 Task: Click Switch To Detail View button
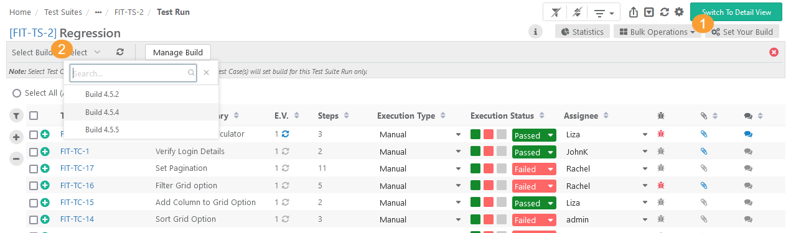click(736, 12)
